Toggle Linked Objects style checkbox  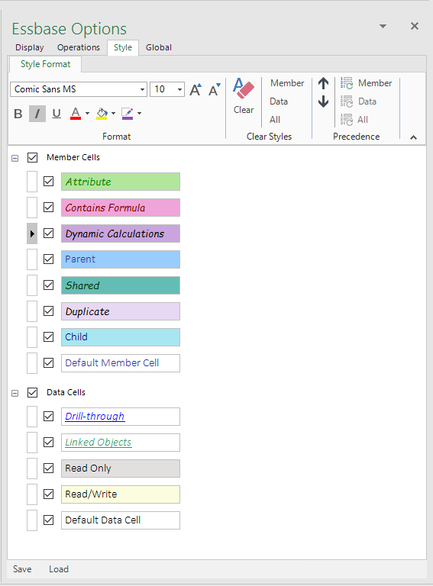(49, 443)
